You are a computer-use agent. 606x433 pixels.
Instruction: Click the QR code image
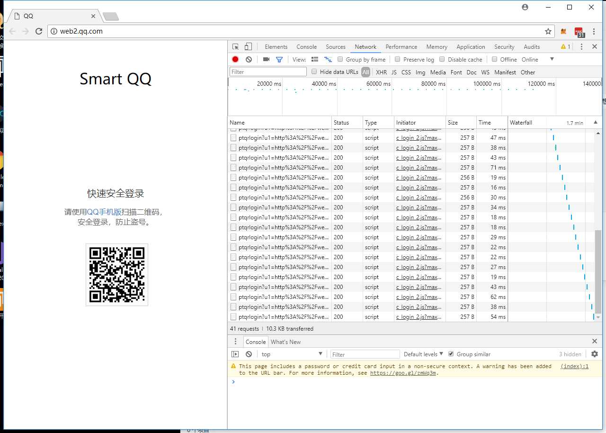pyautogui.click(x=117, y=275)
